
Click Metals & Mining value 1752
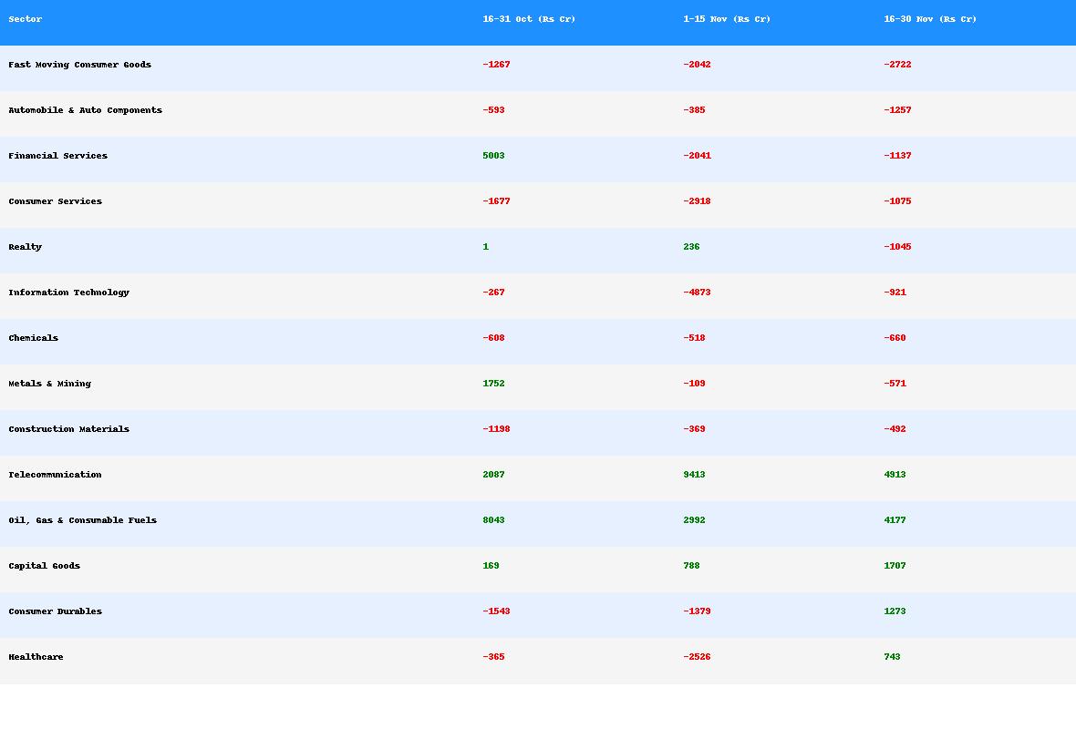pyautogui.click(x=493, y=384)
